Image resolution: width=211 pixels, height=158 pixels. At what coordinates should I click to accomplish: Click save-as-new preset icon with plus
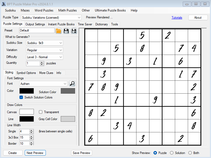(74, 31)
